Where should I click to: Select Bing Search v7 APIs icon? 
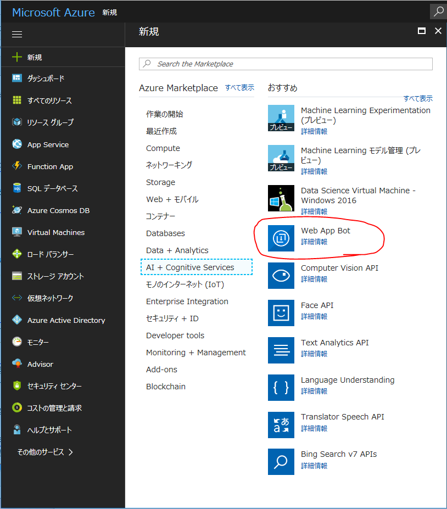coord(281,462)
